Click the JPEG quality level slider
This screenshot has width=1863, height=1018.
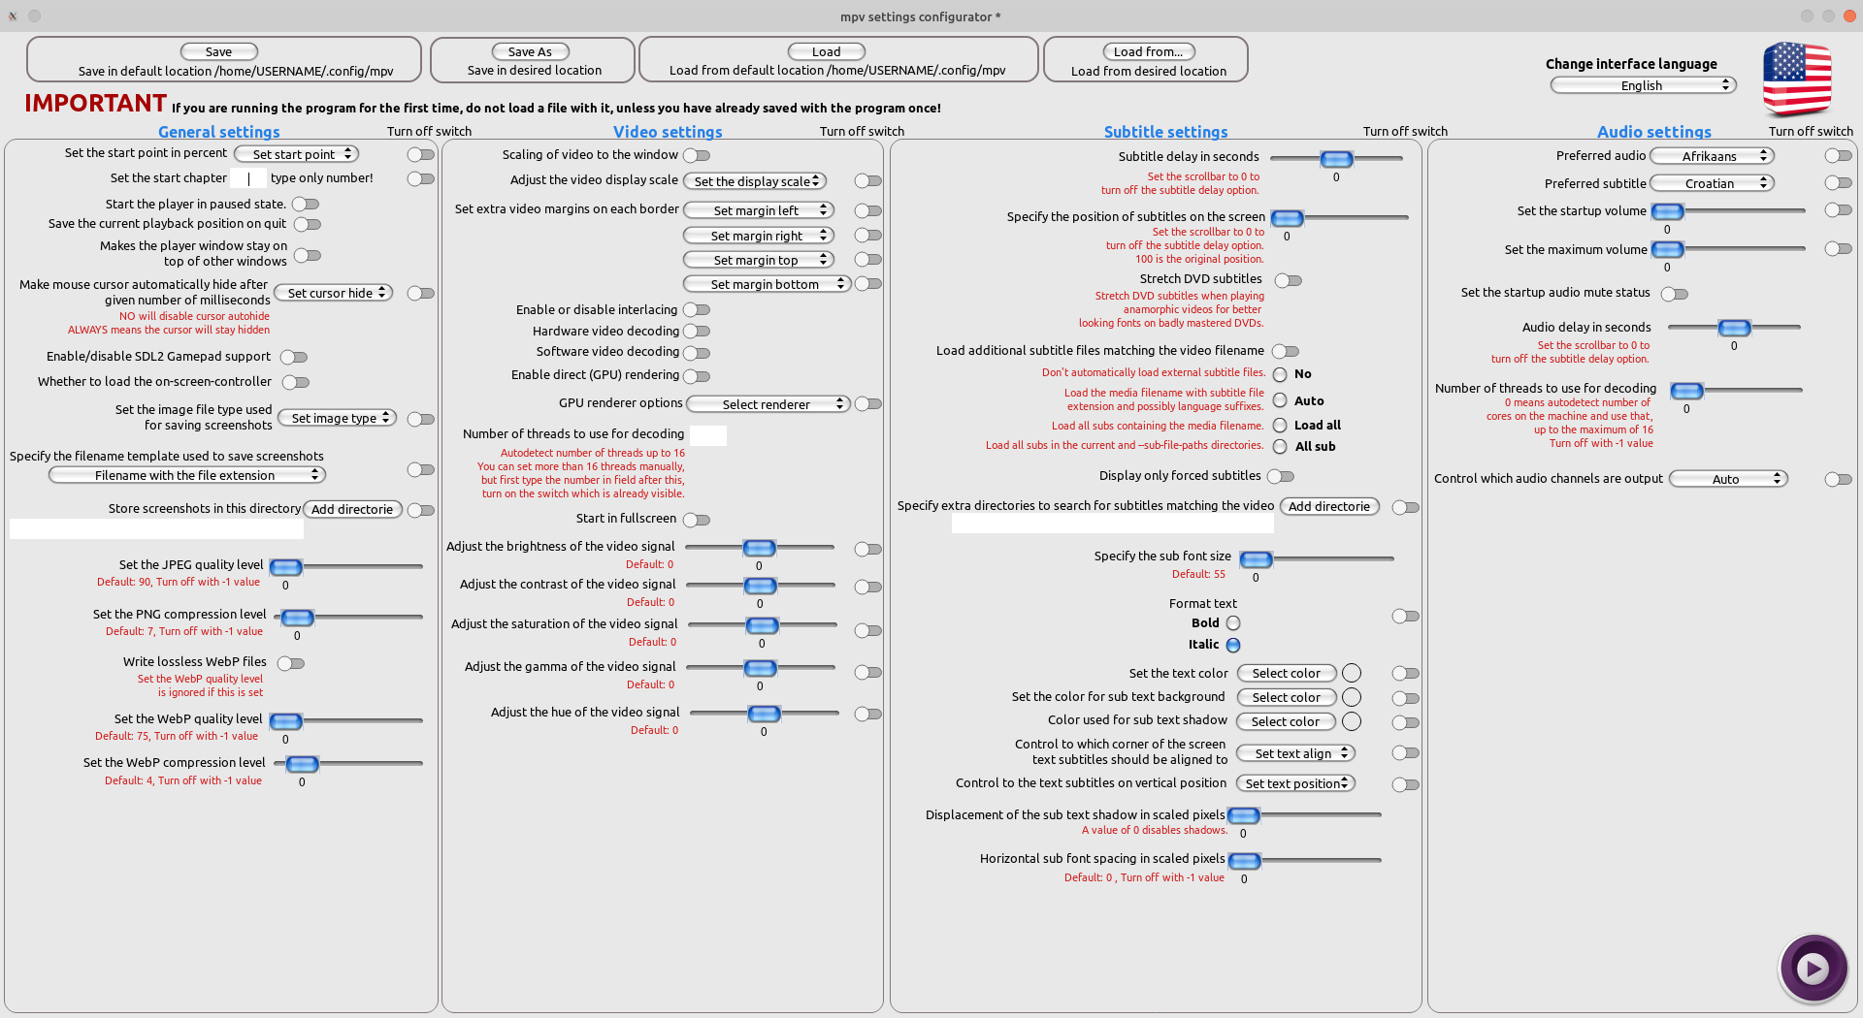click(346, 566)
